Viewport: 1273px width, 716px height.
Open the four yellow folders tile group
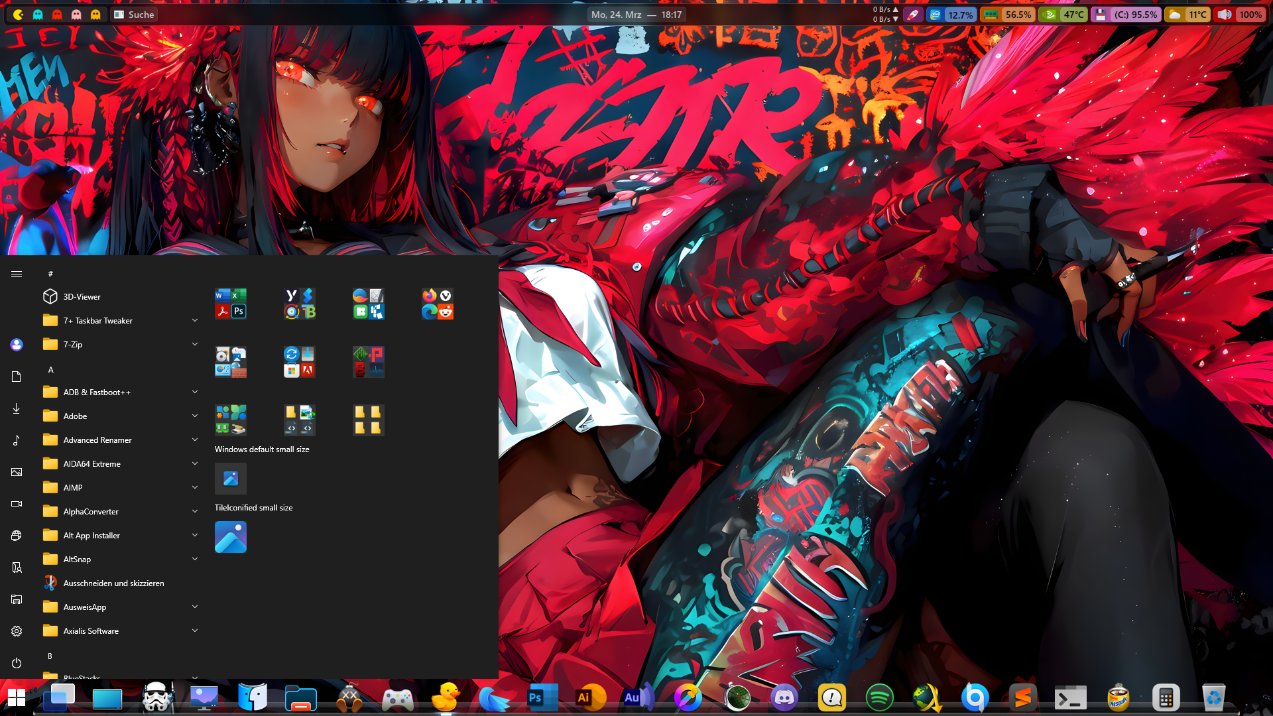pyautogui.click(x=369, y=420)
